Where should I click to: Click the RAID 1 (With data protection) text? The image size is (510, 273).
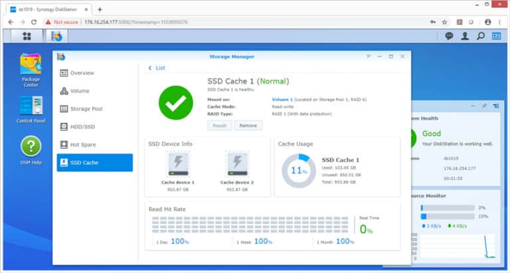click(x=302, y=114)
